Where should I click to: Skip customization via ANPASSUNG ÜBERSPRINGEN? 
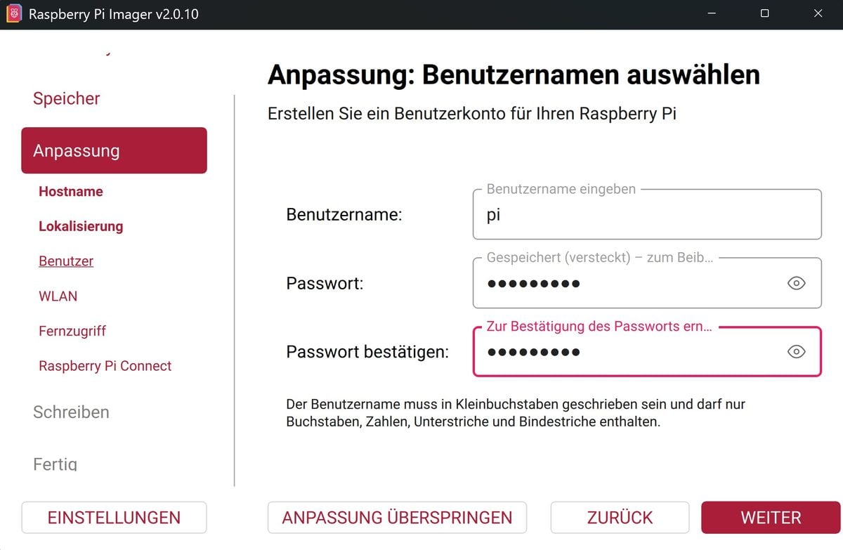tap(397, 518)
